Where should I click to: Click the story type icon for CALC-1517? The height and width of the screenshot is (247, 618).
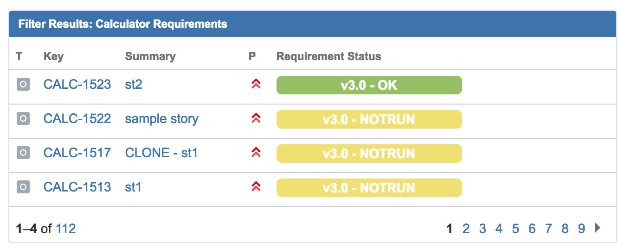[x=23, y=153]
